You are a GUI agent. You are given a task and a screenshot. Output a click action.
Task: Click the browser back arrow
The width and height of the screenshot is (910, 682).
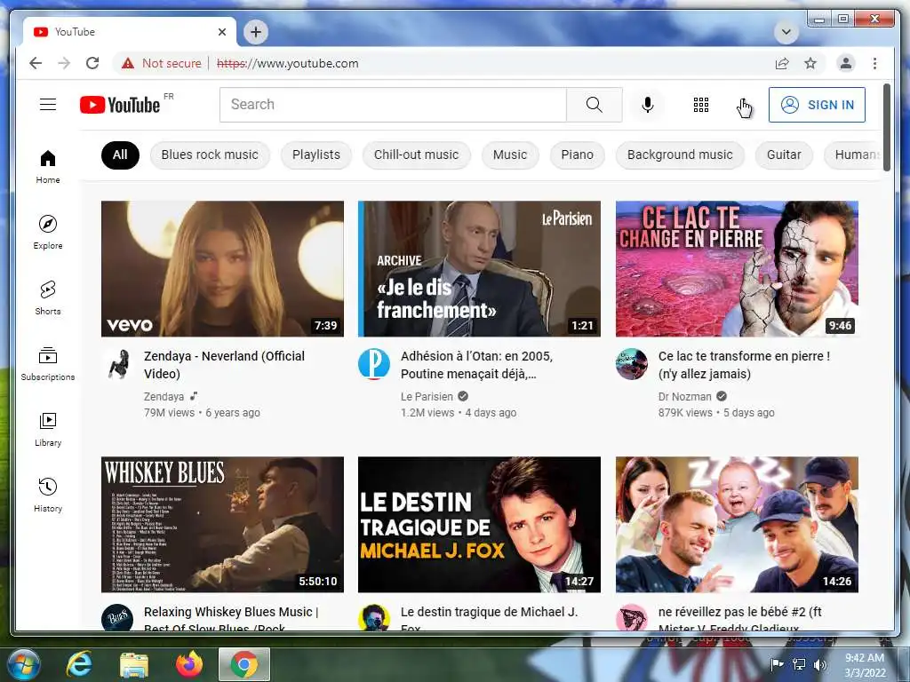[36, 63]
